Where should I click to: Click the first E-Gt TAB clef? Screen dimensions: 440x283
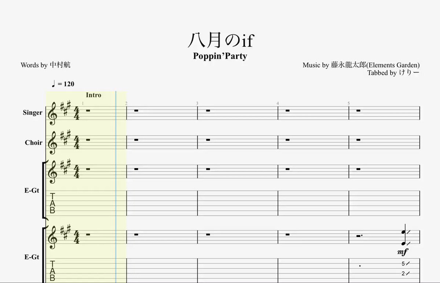(x=52, y=204)
